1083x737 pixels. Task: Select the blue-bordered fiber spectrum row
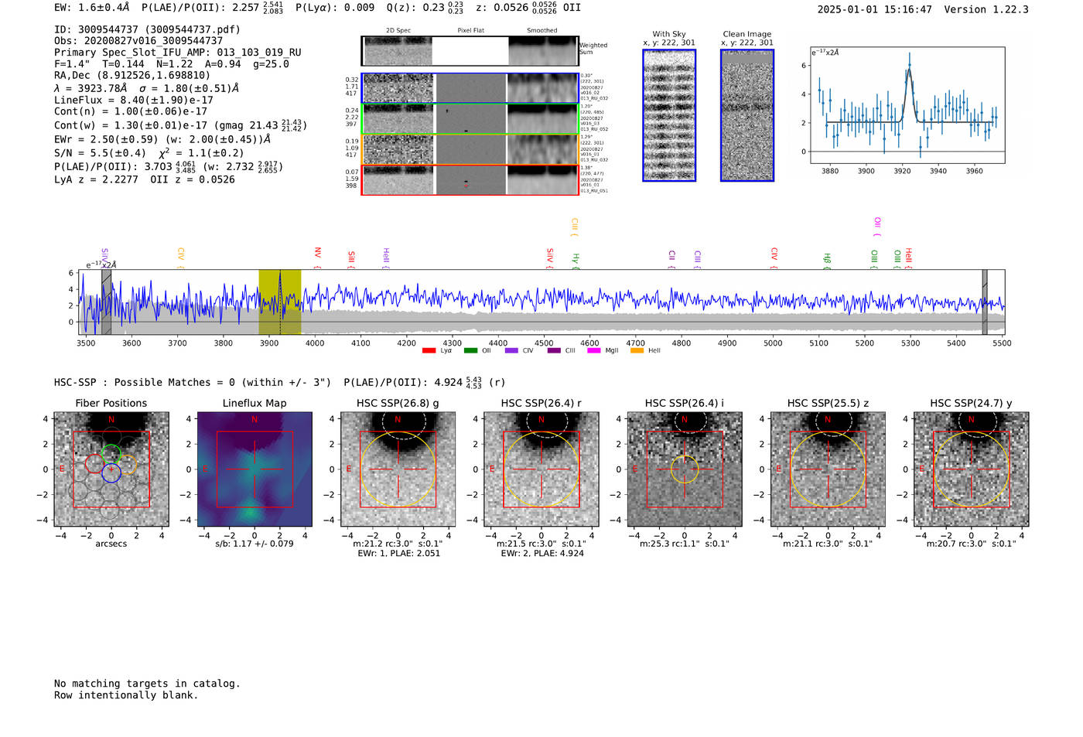(470, 88)
